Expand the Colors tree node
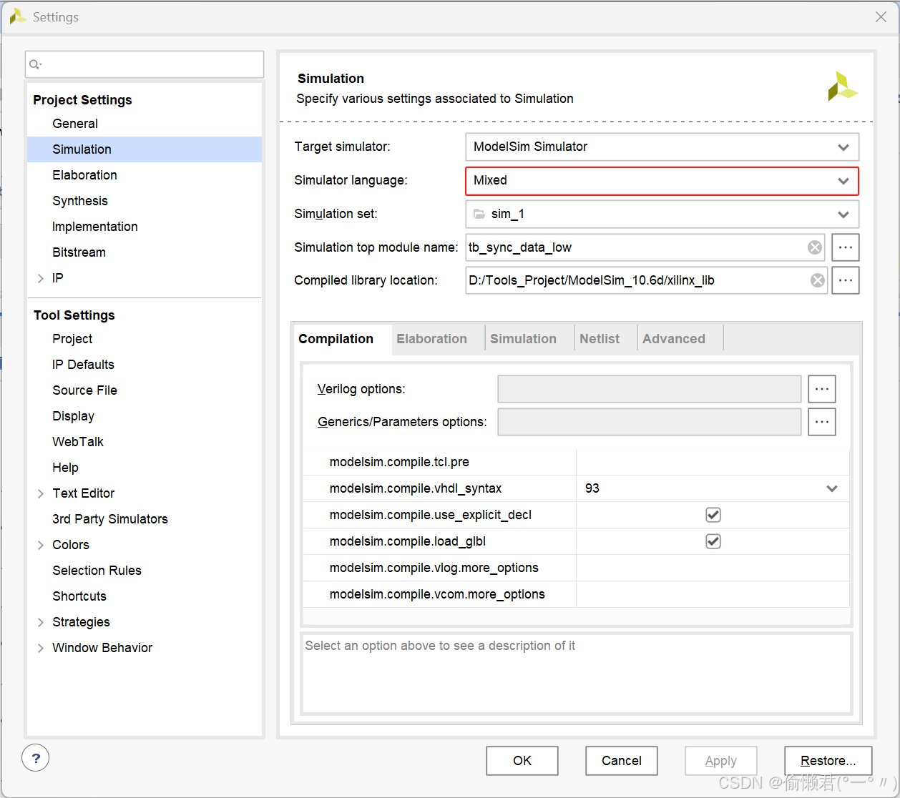 (x=41, y=545)
